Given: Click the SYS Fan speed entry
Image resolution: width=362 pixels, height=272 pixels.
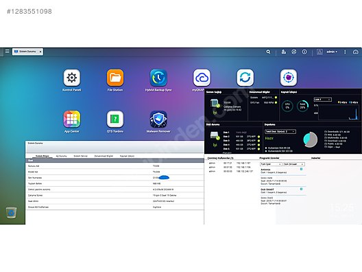Looking at the screenshot, I should point(263,102).
